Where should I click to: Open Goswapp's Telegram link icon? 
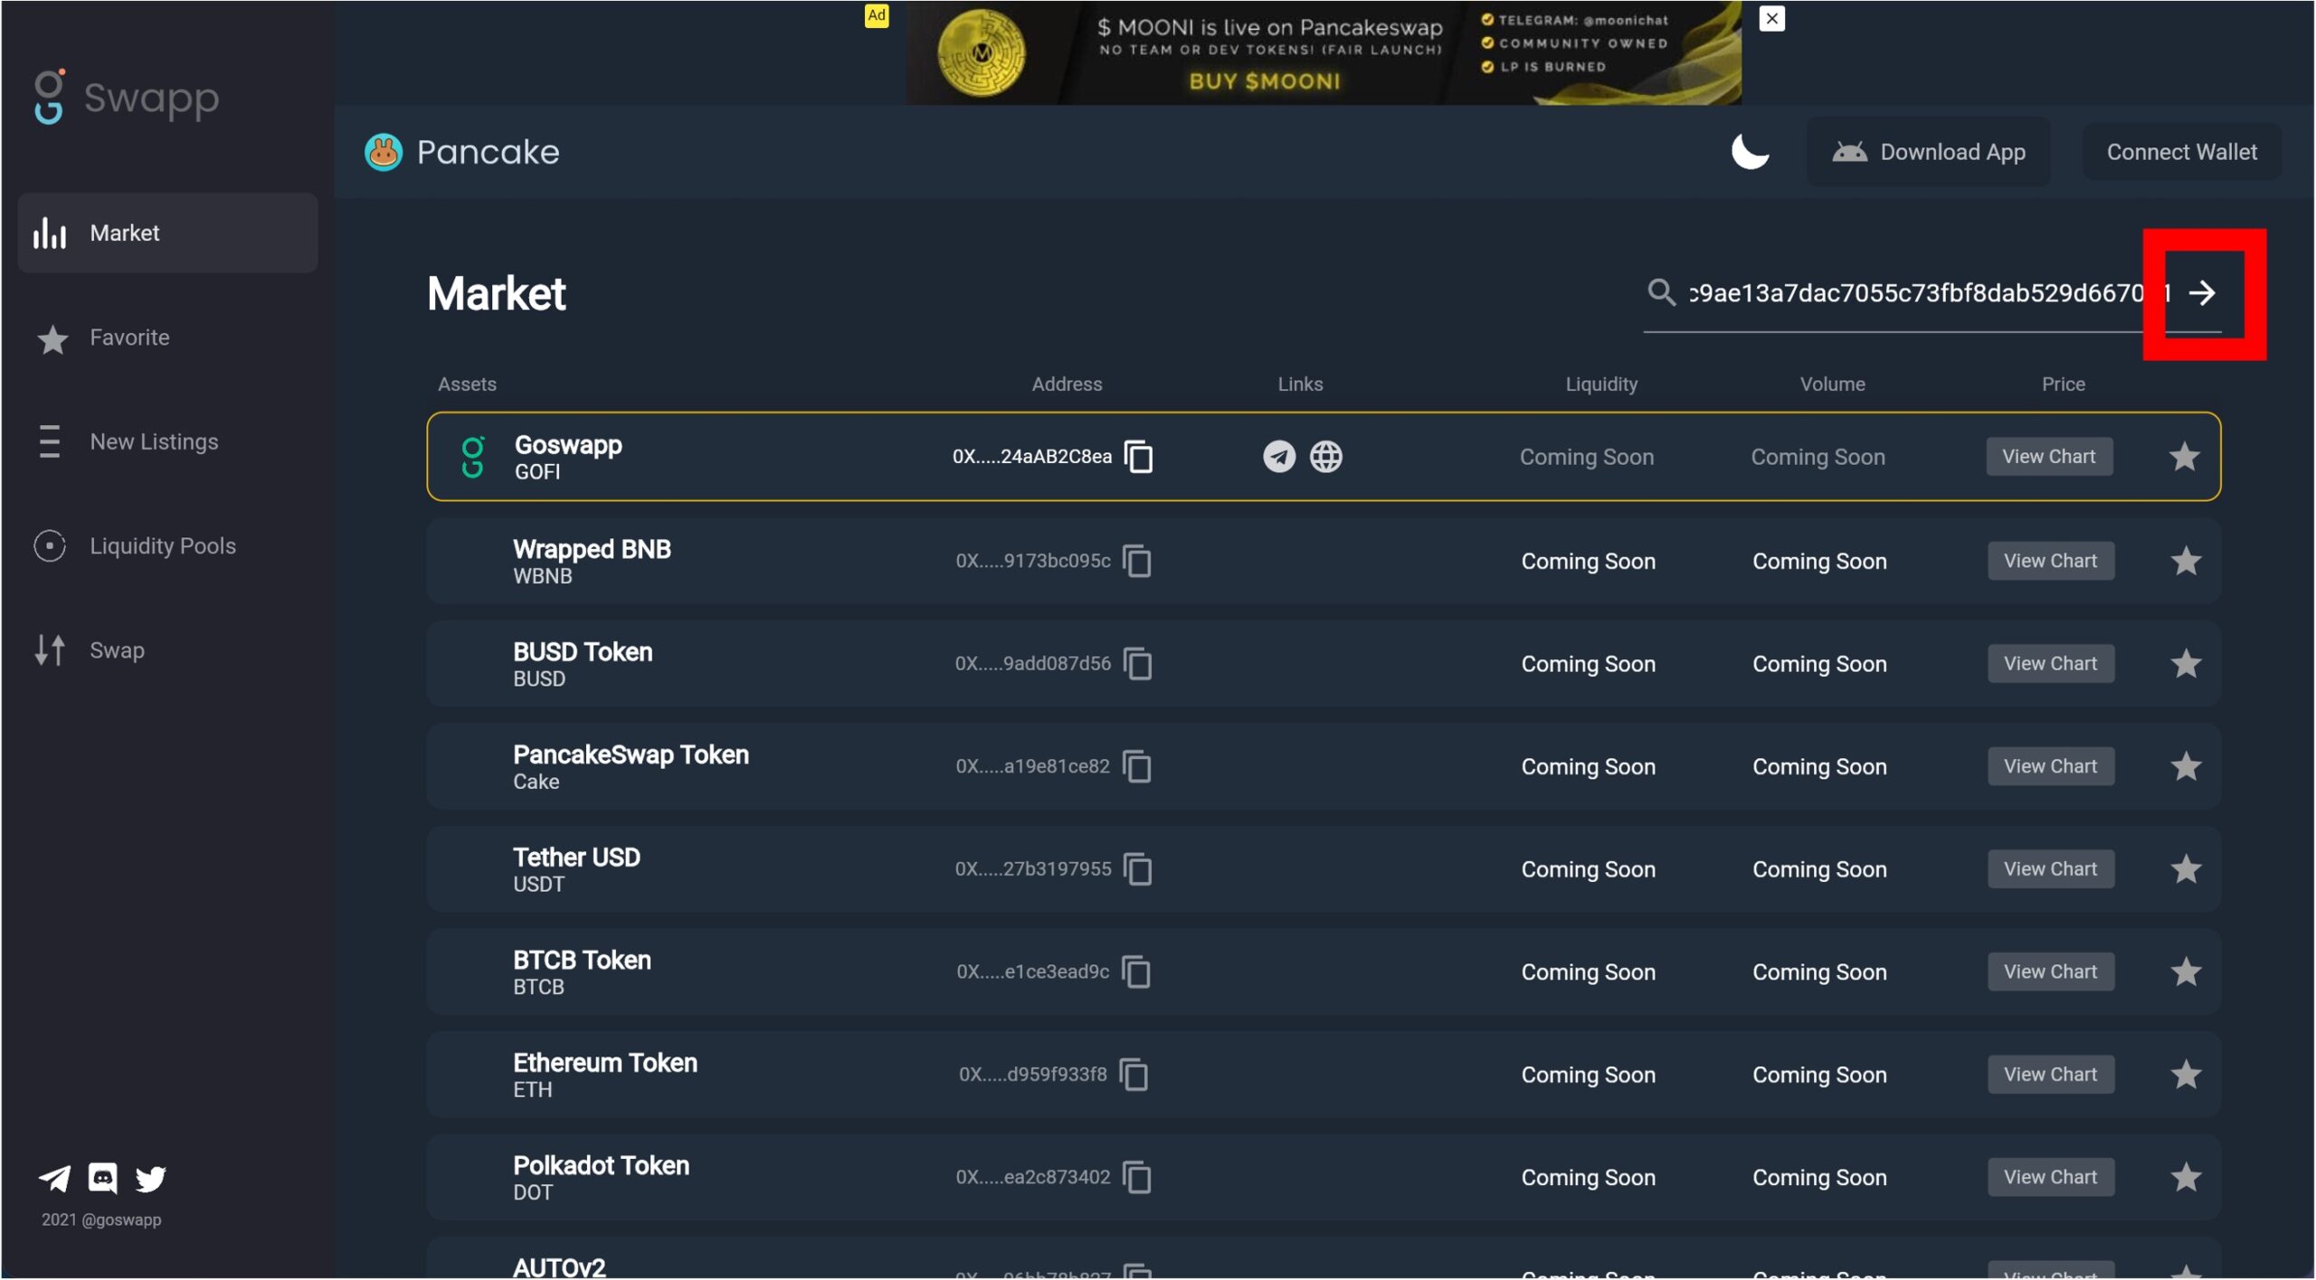(1278, 457)
